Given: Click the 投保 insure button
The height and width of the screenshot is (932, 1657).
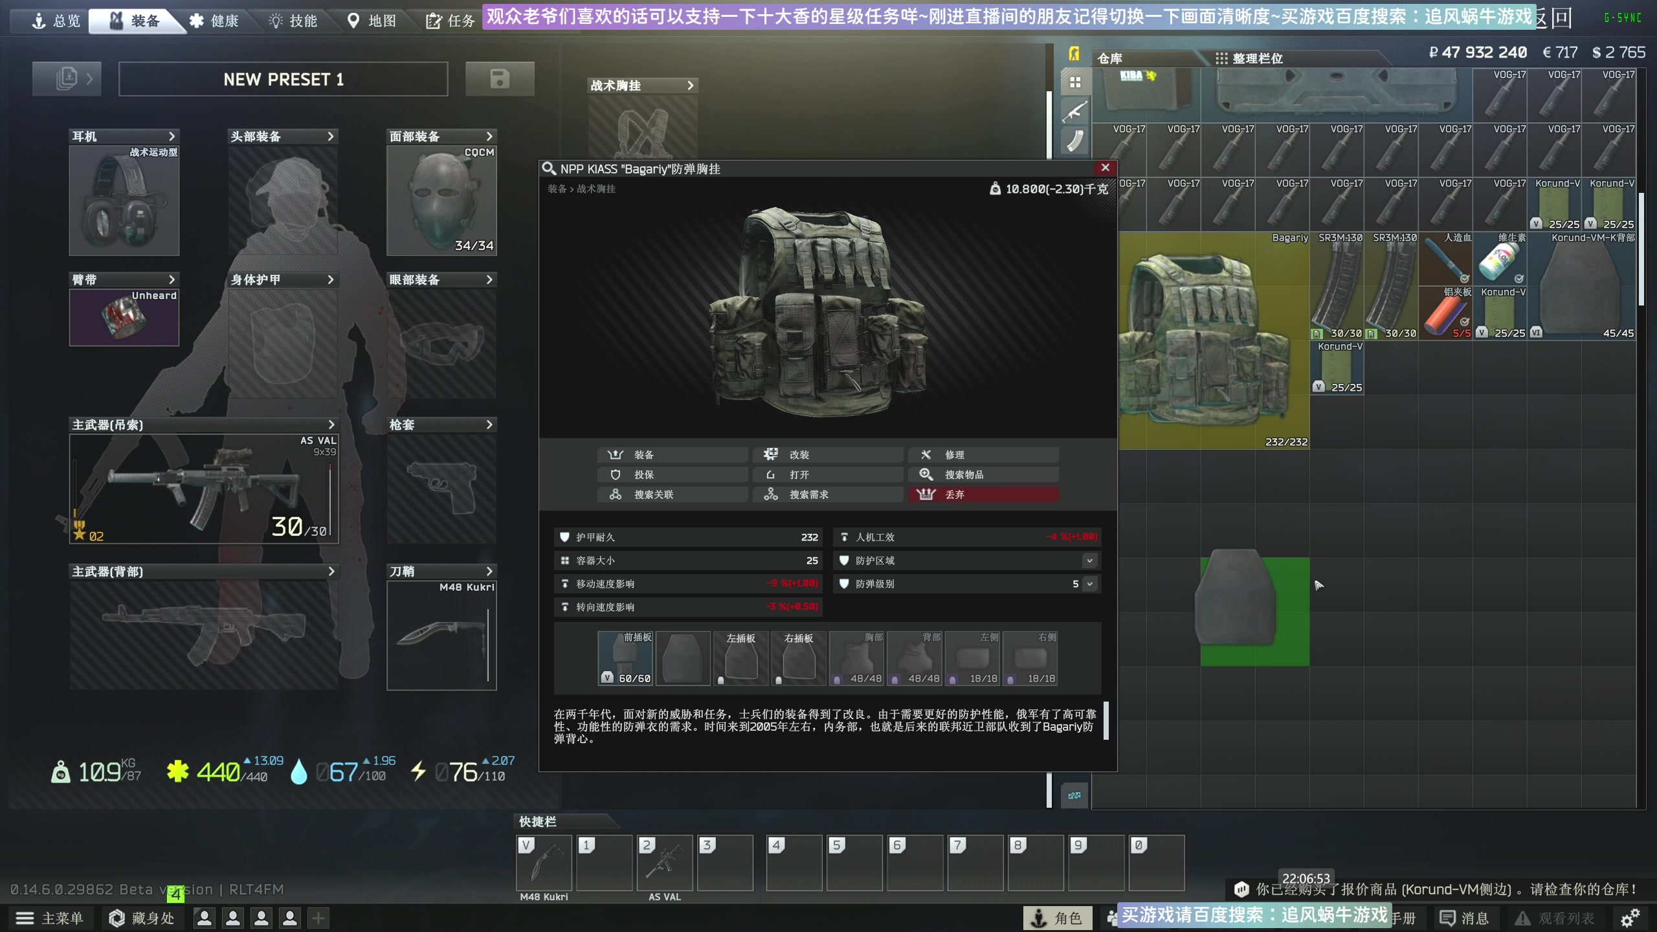Looking at the screenshot, I should [673, 474].
